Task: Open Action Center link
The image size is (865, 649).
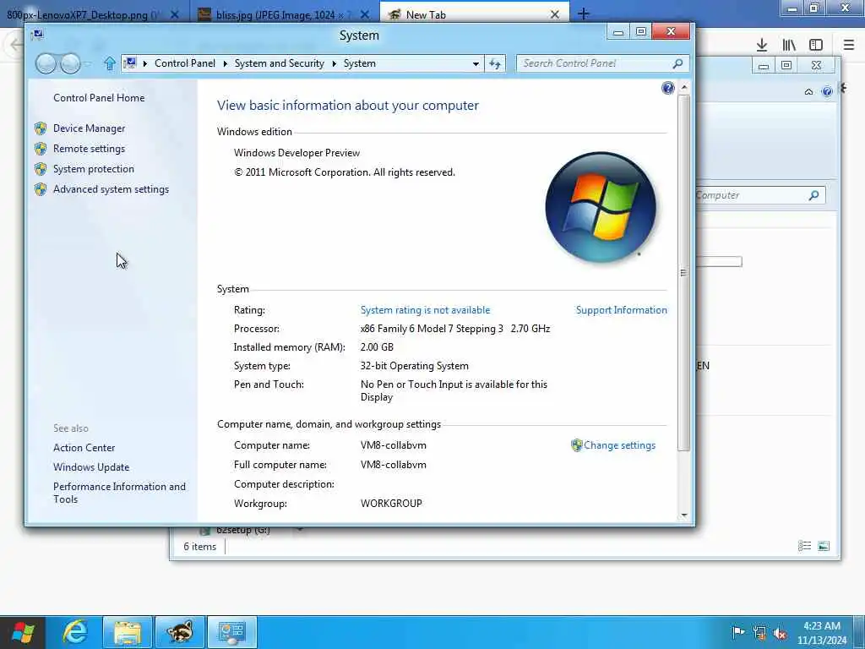Action: (84, 448)
